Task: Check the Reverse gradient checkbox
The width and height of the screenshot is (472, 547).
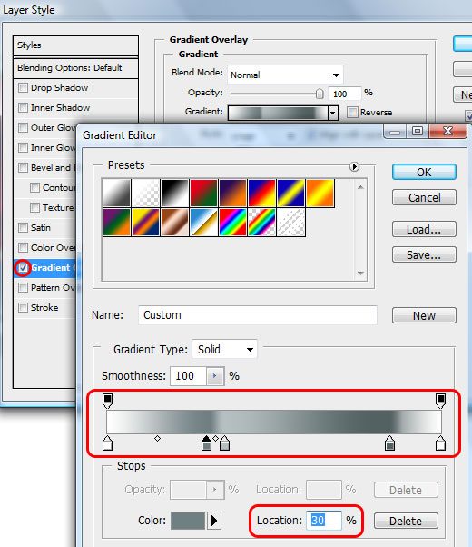Action: pos(353,113)
